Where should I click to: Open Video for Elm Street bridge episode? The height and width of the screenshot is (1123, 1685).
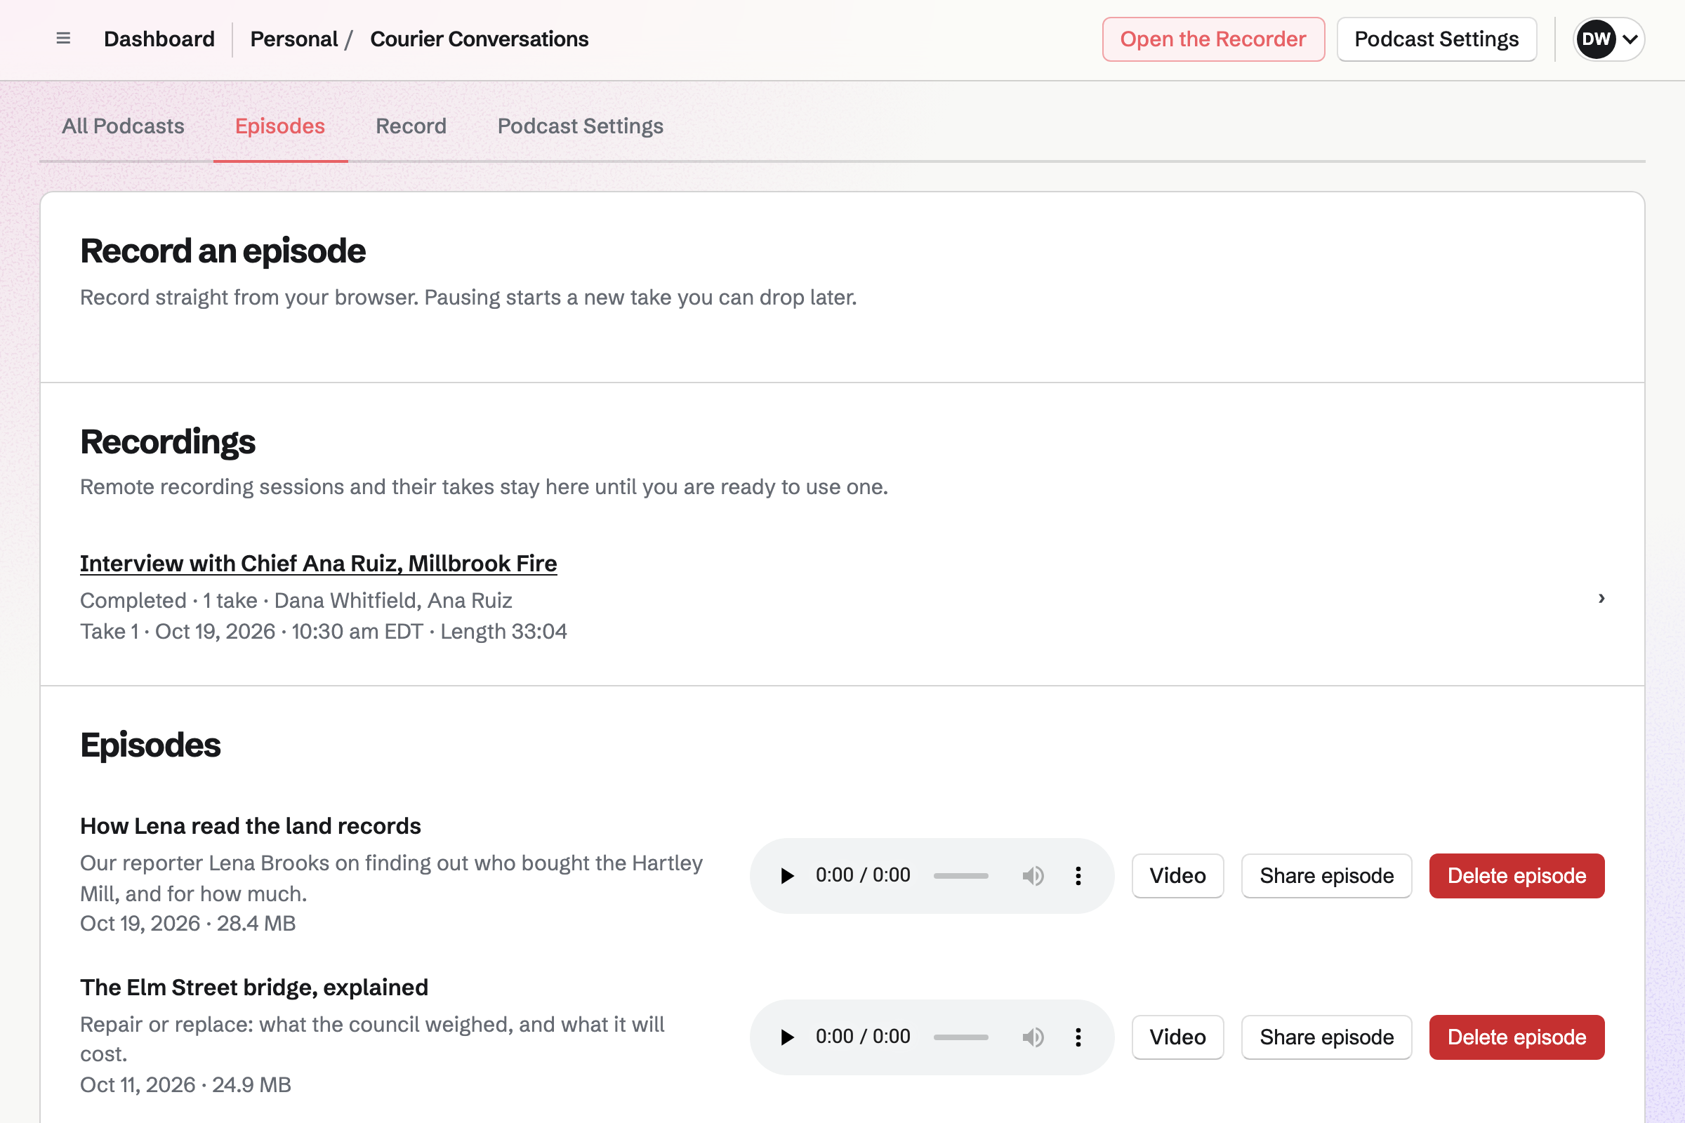(x=1178, y=1037)
